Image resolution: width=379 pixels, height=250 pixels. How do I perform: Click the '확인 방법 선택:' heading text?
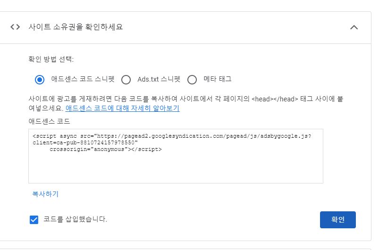pyautogui.click(x=51, y=59)
